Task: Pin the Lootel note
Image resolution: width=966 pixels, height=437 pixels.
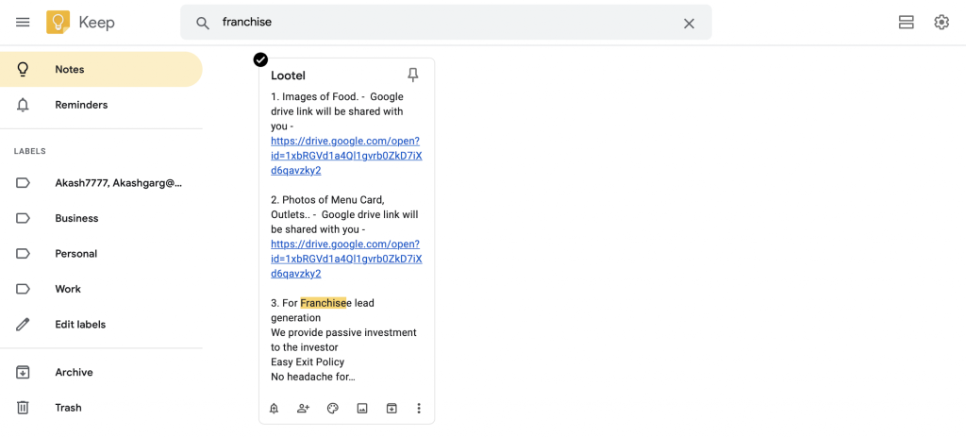Action: pyautogui.click(x=413, y=76)
